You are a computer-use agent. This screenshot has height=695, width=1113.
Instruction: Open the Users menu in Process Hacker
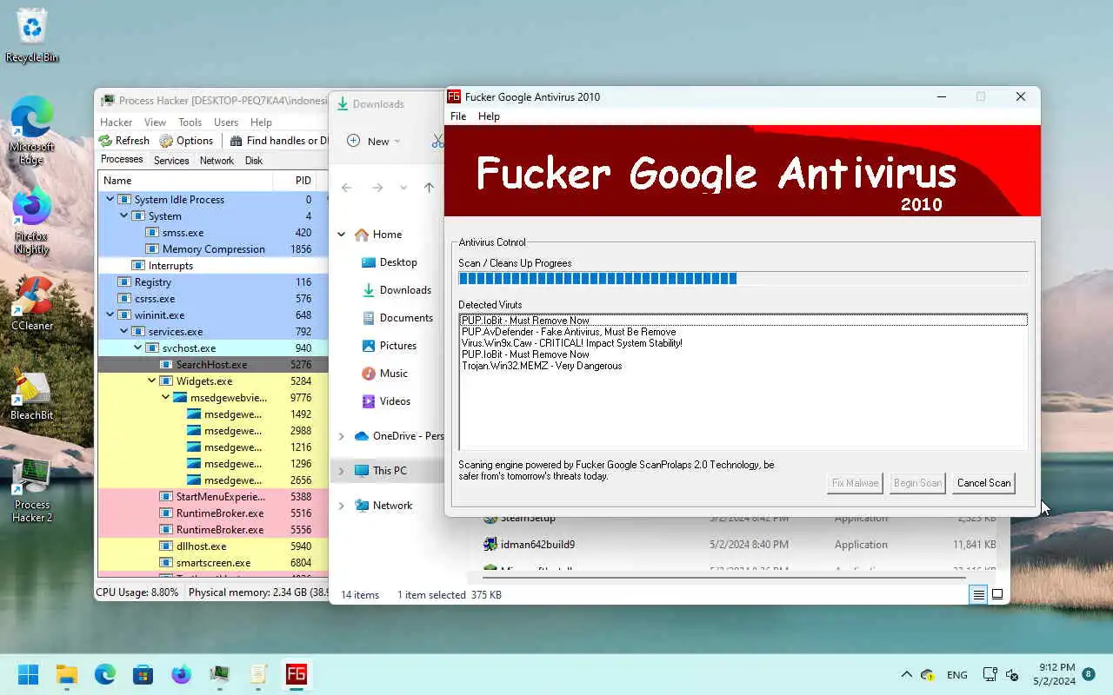click(226, 122)
